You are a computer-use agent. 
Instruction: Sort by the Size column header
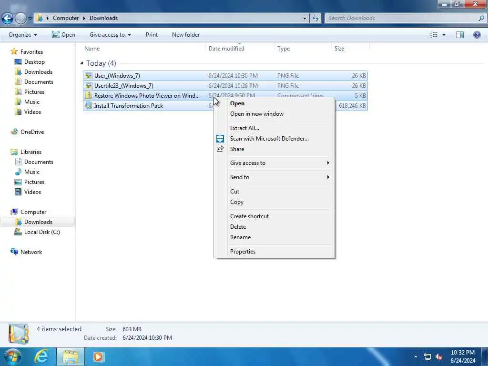tap(350, 49)
